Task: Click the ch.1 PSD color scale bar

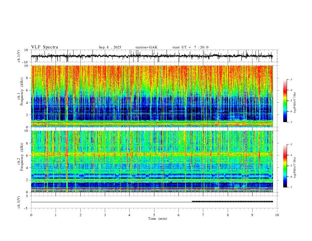Action: [285, 101]
